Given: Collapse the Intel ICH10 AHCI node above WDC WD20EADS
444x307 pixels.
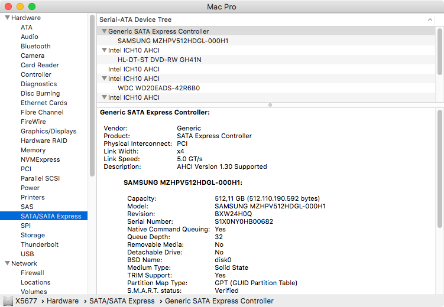Looking at the screenshot, I should click(104, 79).
